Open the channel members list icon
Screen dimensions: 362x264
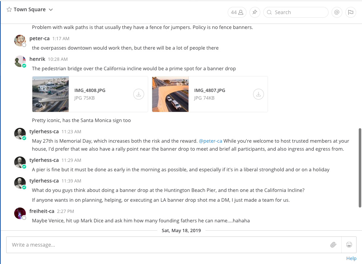click(x=237, y=12)
